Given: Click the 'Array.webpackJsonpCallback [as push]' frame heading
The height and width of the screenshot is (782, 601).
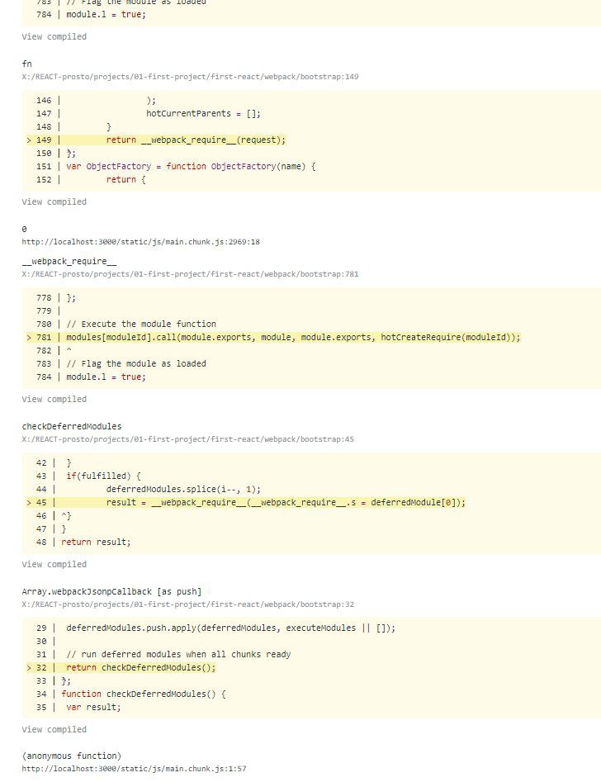Looking at the screenshot, I should pos(111,591).
